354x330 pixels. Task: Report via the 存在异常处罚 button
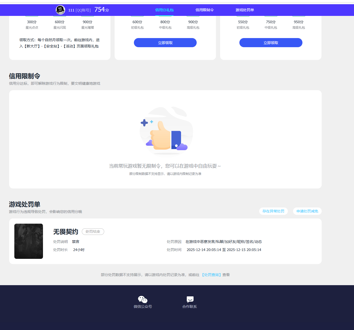(274, 211)
